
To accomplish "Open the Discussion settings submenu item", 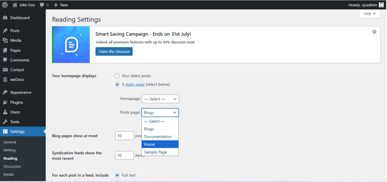I will click(x=12, y=167).
